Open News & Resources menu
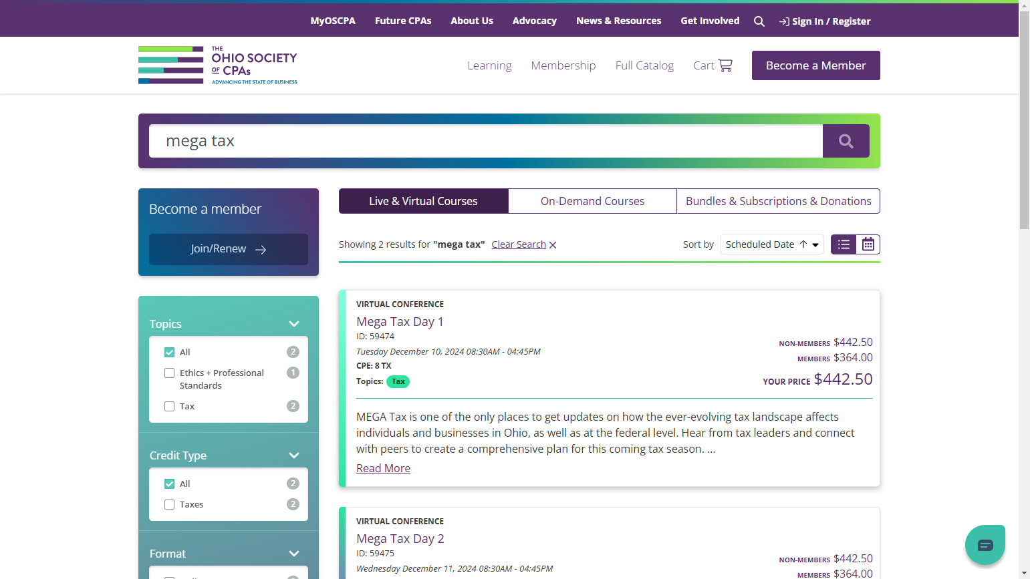 (619, 21)
